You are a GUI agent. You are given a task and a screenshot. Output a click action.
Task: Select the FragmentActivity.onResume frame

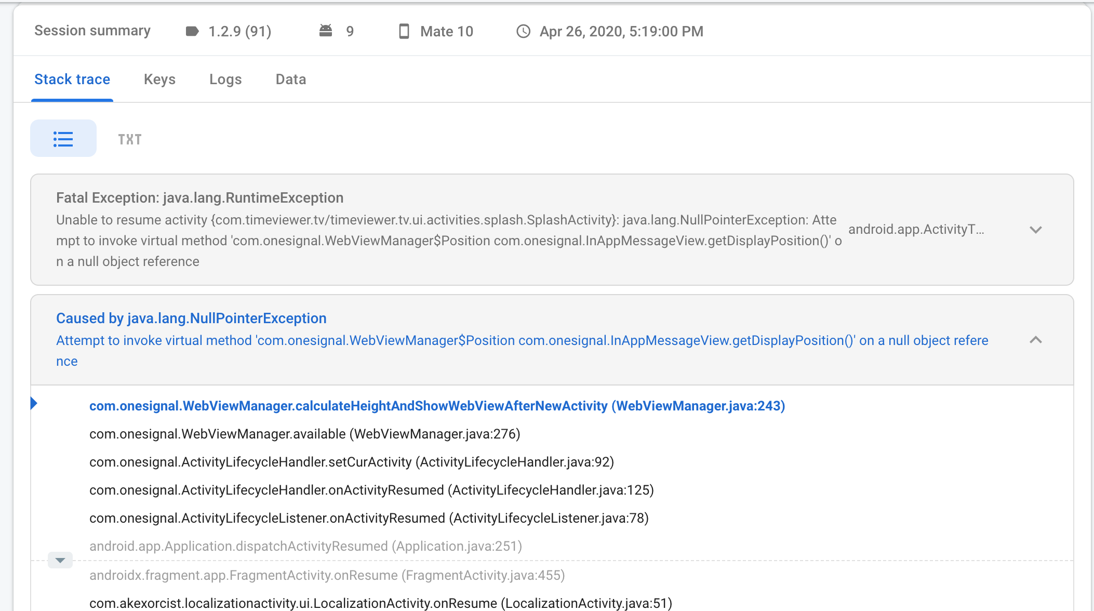[327, 575]
